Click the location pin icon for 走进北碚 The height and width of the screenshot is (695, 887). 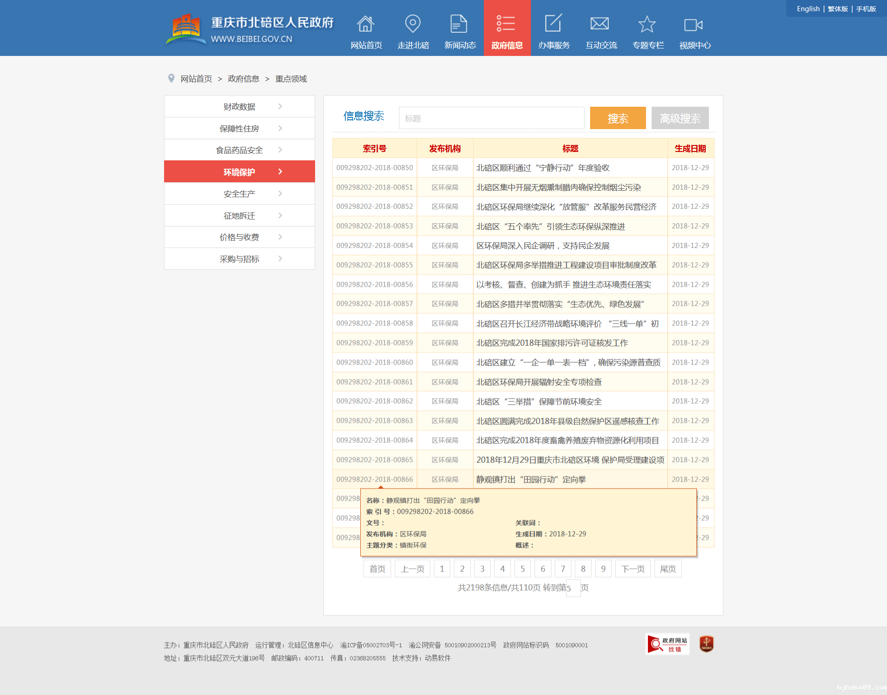(x=413, y=24)
